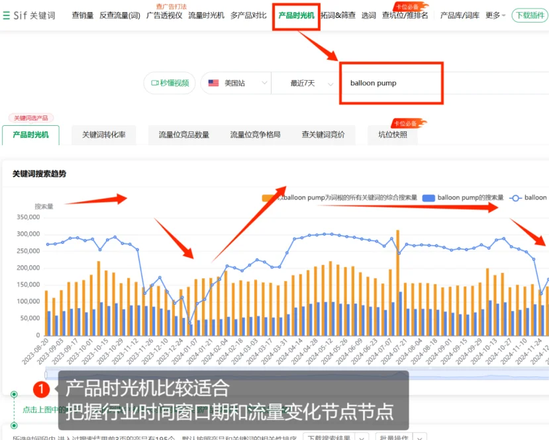Screen dimensions: 549x440
Task: Open 流量时光机 in the top navigation
Action: point(206,15)
